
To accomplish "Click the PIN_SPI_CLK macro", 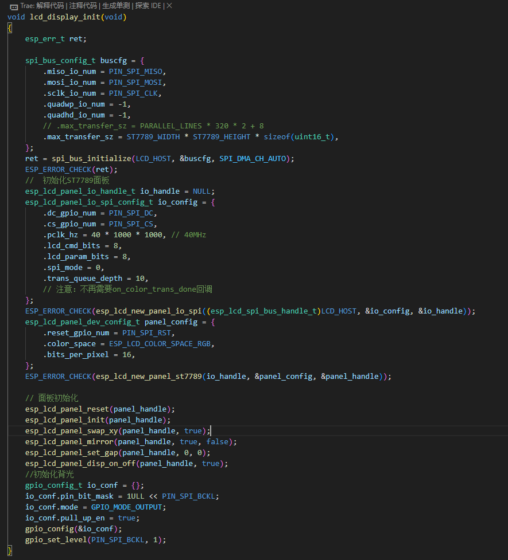I will pyautogui.click(x=133, y=93).
